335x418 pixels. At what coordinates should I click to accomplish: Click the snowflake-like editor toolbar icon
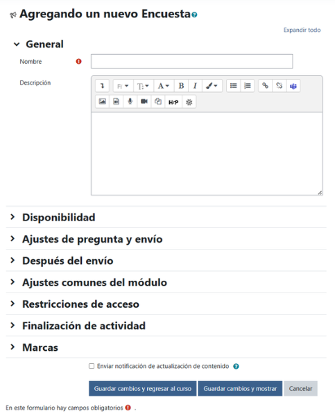point(189,102)
